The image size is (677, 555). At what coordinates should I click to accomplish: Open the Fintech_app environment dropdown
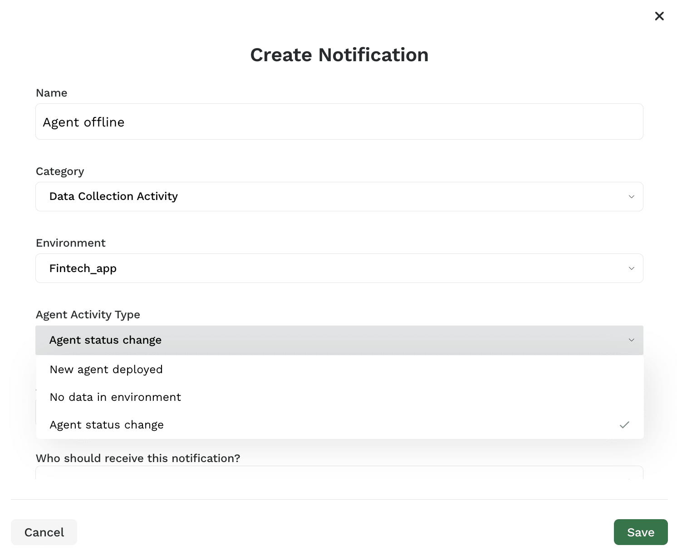click(x=338, y=268)
